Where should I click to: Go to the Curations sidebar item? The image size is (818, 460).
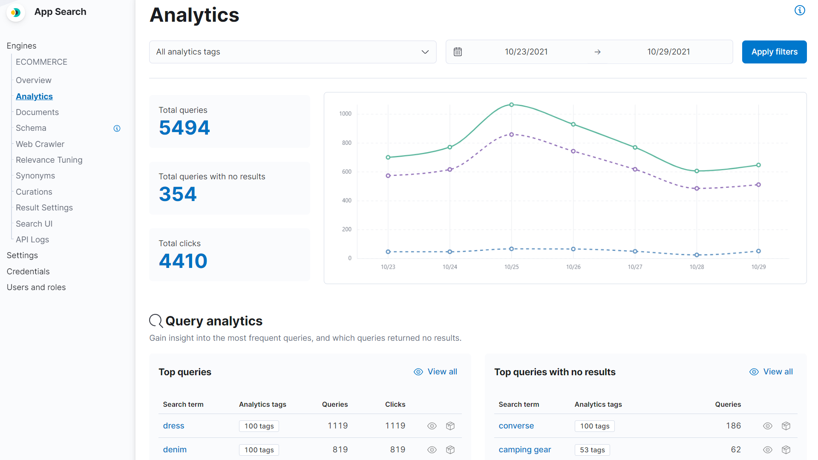click(34, 192)
